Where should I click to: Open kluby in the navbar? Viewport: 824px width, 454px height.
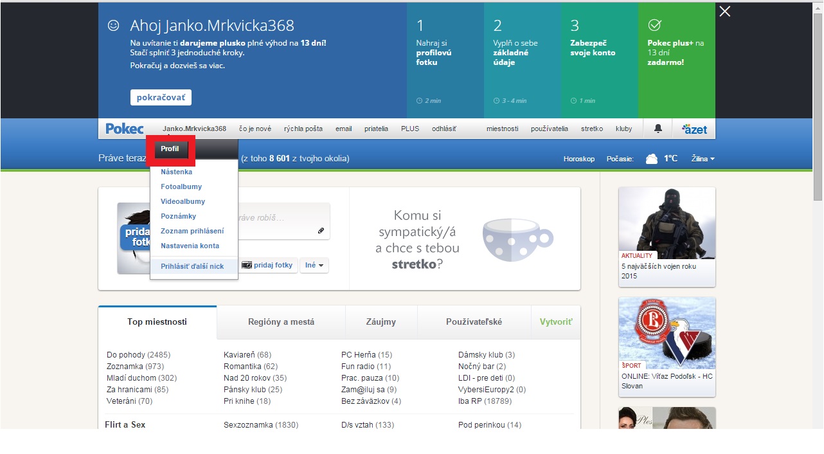pos(623,129)
